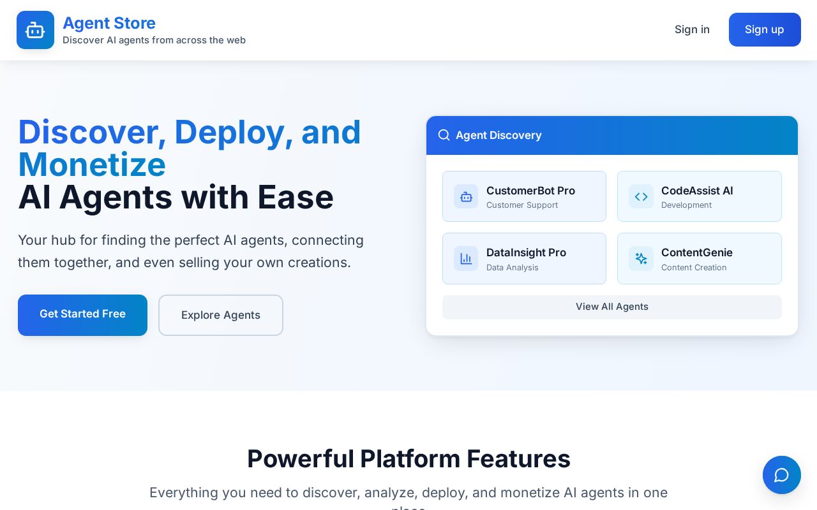Click the tagline 'Discover AI agents from across the web'

click(154, 40)
